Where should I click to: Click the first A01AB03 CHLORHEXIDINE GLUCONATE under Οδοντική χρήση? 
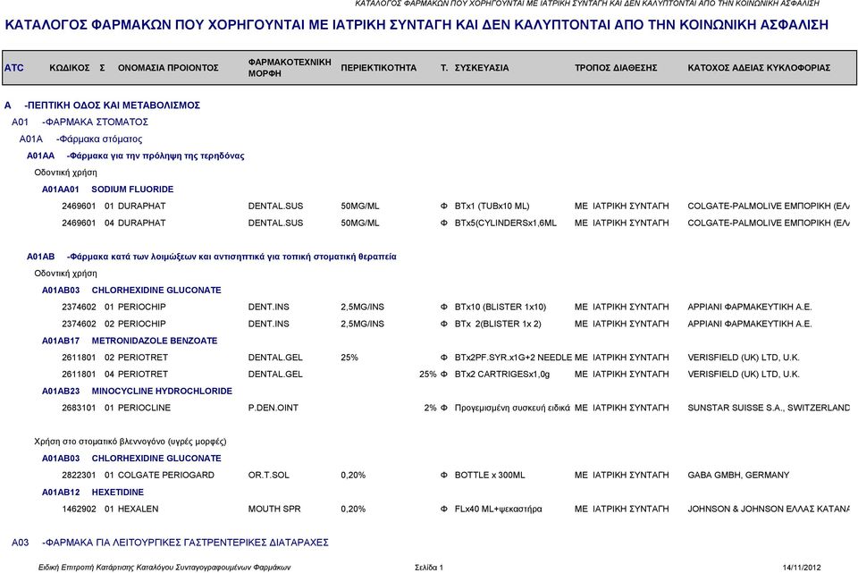click(x=132, y=290)
